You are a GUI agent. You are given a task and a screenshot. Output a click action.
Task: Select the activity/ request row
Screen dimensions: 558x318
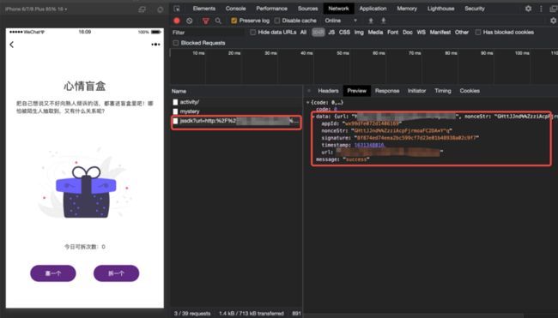click(x=236, y=102)
